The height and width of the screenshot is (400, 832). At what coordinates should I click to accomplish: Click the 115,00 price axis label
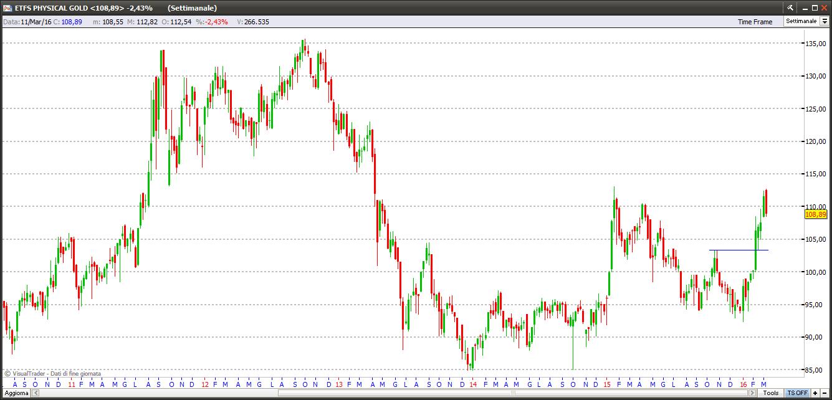816,174
